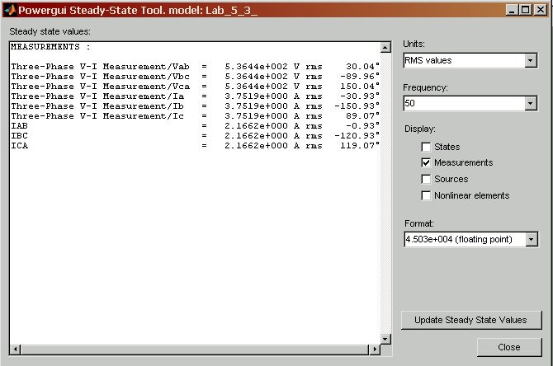The width and height of the screenshot is (553, 366).
Task: Enable the Sources checkbox
Action: click(x=426, y=180)
